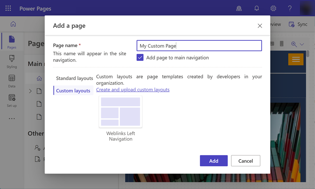Close the Add a page dialog
The height and width of the screenshot is (189, 315).
click(x=260, y=26)
